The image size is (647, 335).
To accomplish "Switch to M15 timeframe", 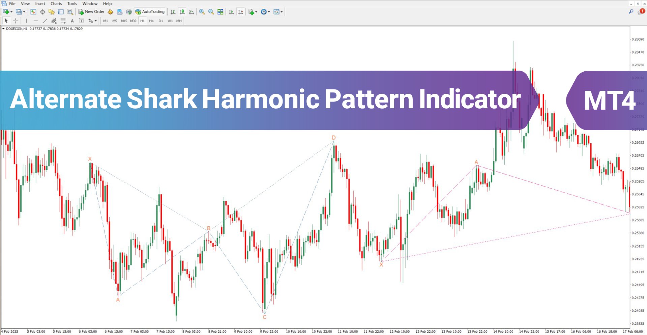I will [x=124, y=21].
